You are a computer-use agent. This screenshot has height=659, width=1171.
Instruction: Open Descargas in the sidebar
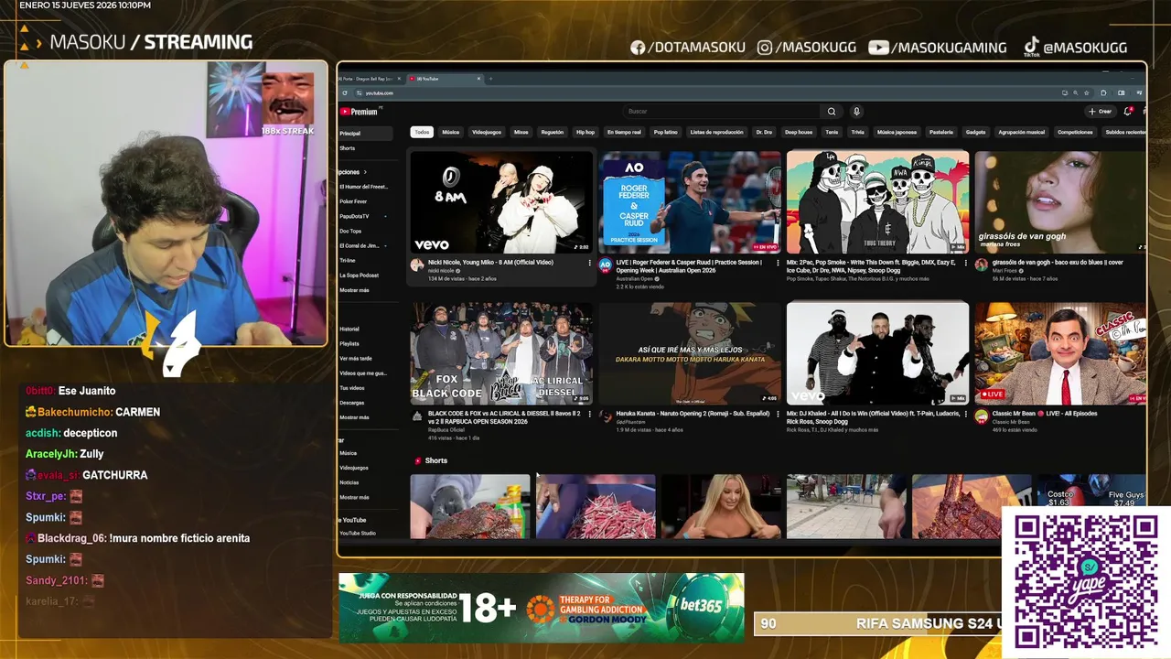click(x=352, y=403)
